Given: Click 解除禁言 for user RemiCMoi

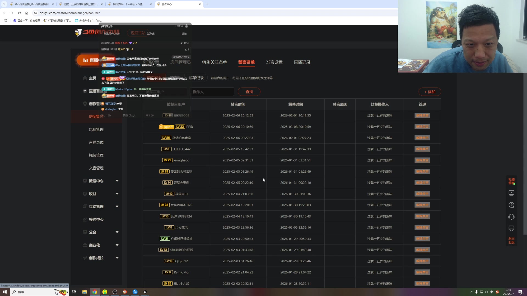Looking at the screenshot, I should click(x=422, y=272).
